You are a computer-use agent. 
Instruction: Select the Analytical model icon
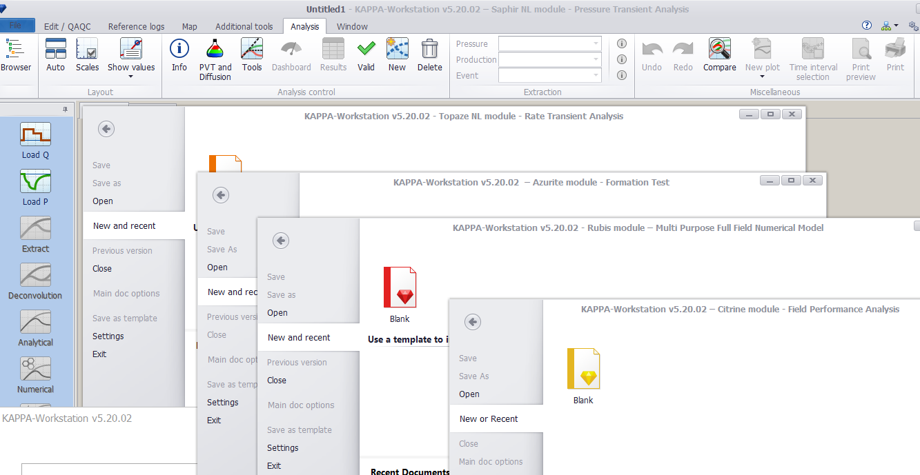[x=35, y=322]
